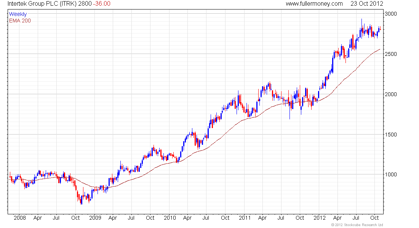
Task: Click the 2500 price axis label
Action: [x=391, y=54]
